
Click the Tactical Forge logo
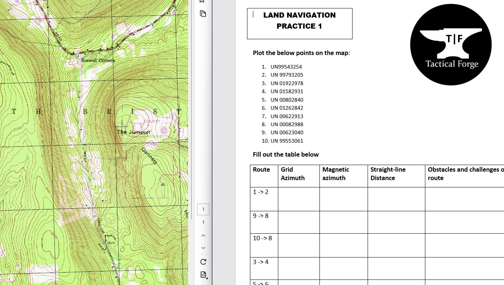coord(451,44)
